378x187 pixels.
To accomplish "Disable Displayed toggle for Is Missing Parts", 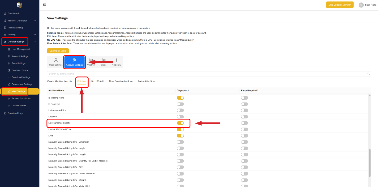I will click(180, 98).
